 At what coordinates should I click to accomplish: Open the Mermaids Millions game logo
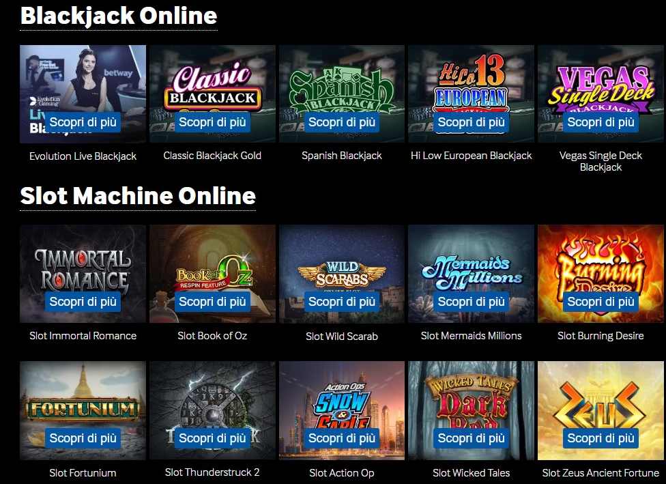point(472,272)
